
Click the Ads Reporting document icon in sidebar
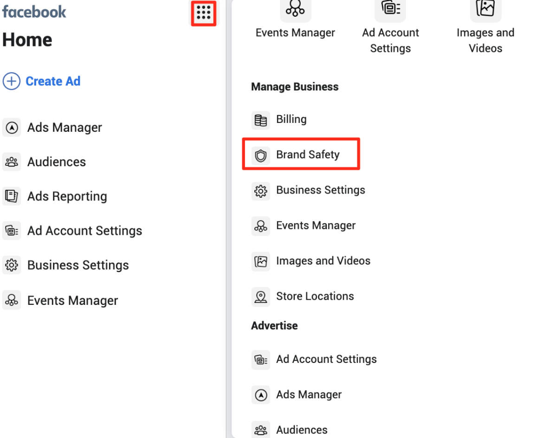(12, 196)
